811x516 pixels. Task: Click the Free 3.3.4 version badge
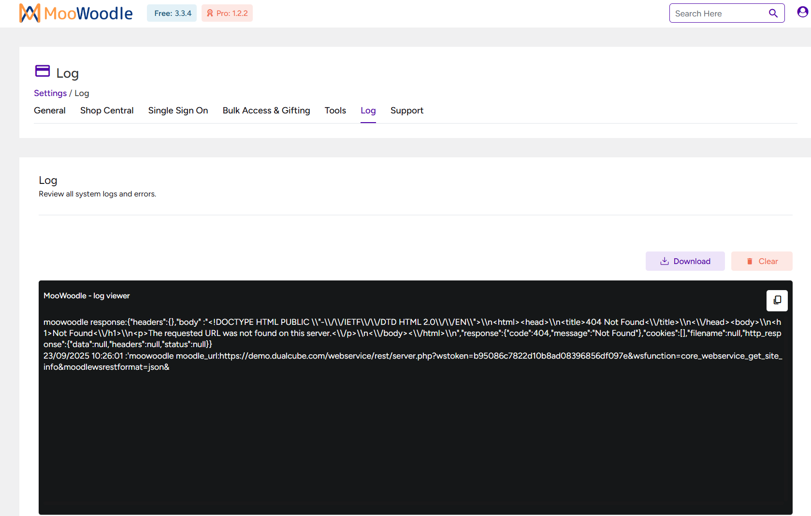point(172,13)
